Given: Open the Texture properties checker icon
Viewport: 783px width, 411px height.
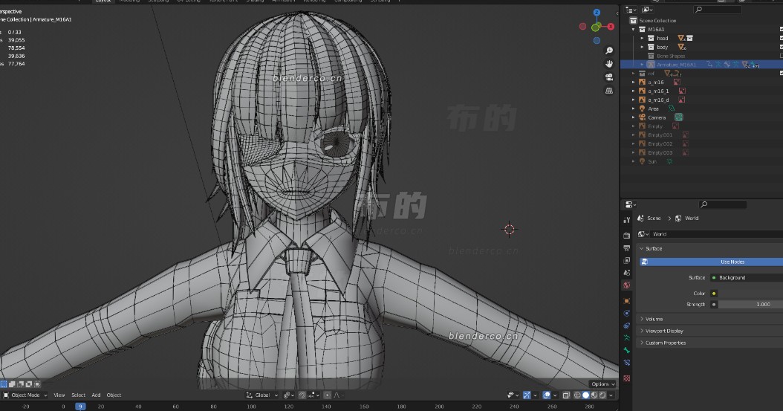Looking at the screenshot, I should coord(627,378).
